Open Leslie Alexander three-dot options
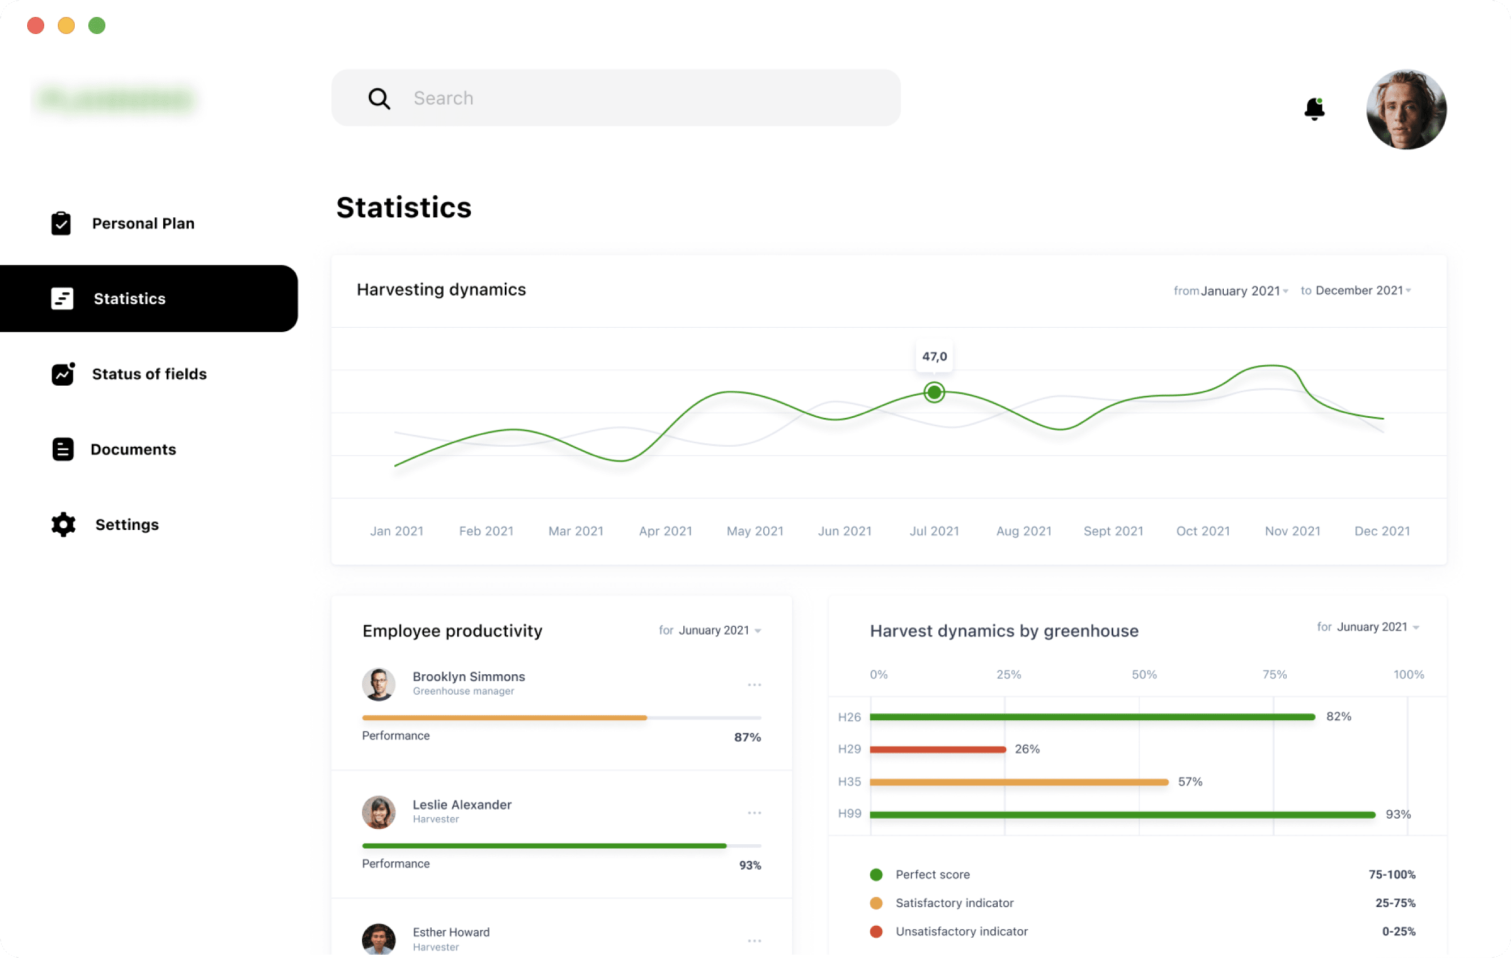 coord(754,812)
